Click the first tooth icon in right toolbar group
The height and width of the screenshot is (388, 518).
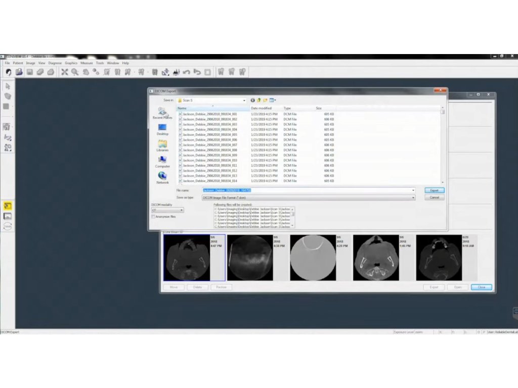click(221, 72)
